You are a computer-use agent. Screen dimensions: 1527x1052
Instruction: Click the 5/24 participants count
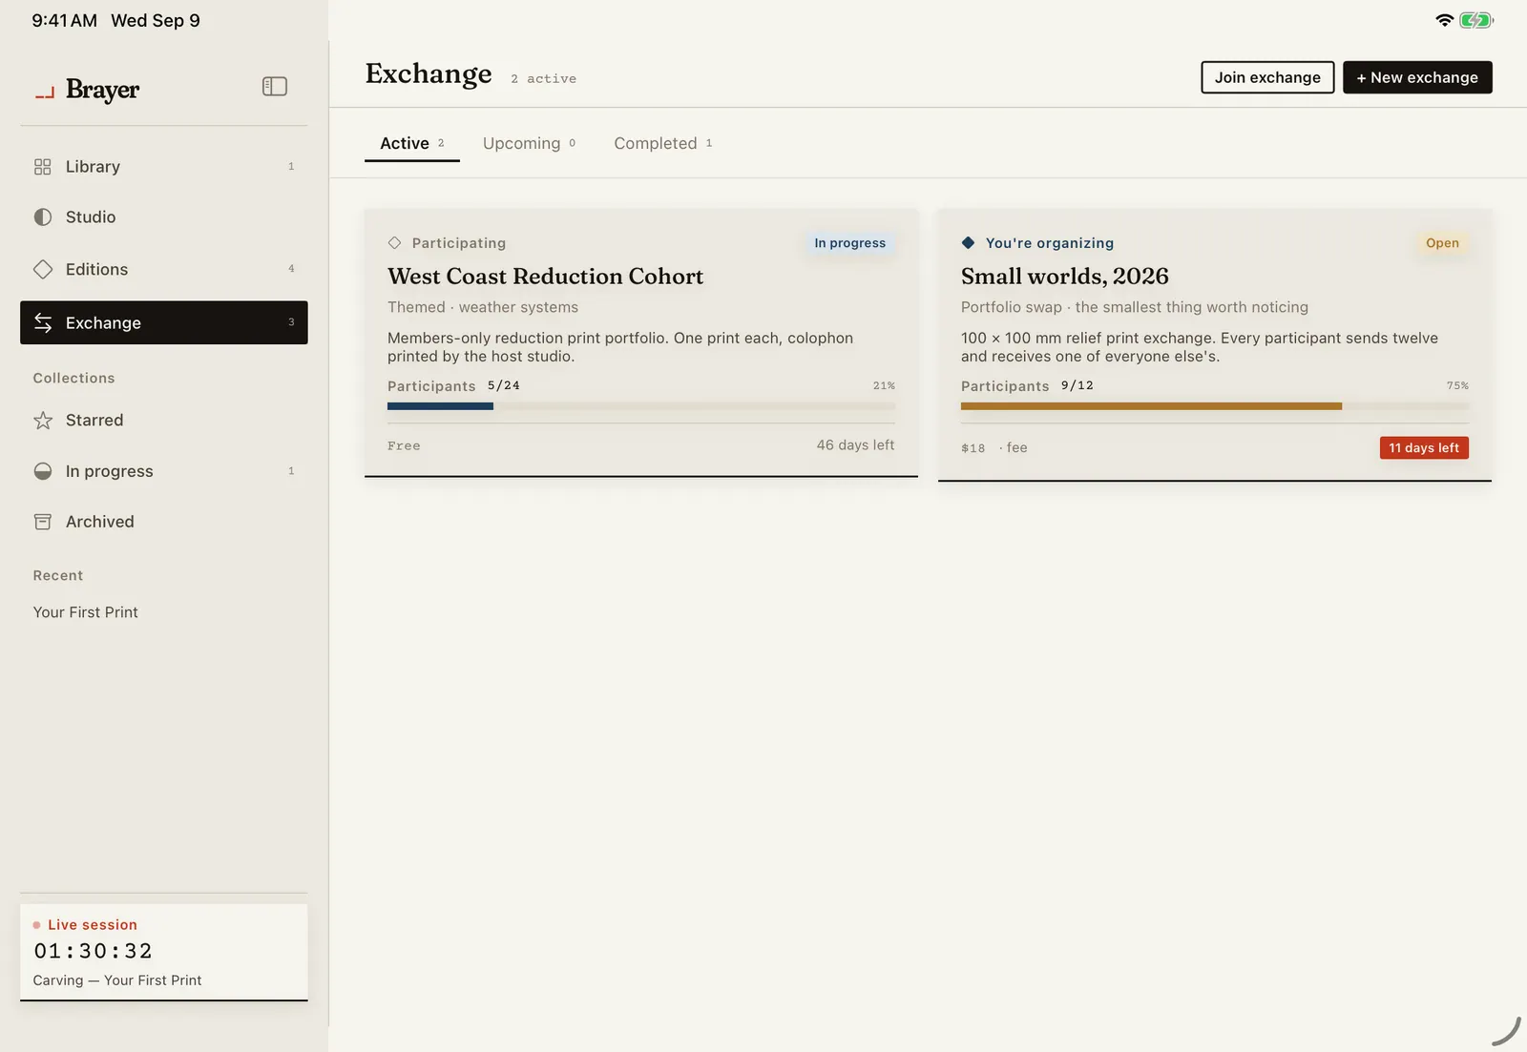(504, 386)
